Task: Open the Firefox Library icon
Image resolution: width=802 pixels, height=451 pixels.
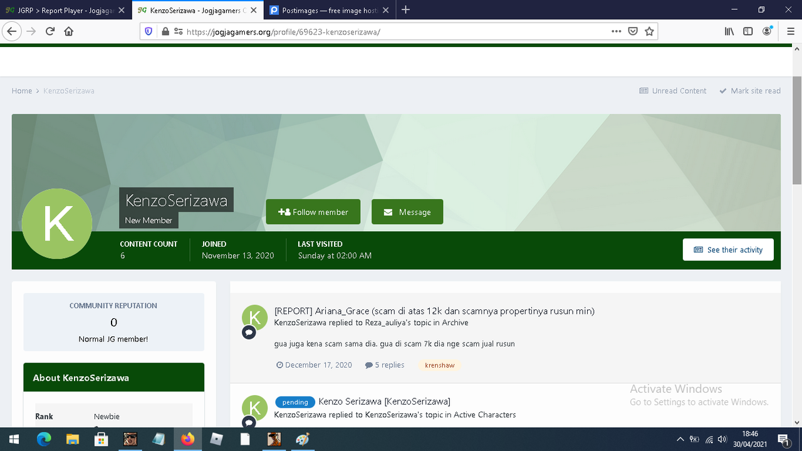Action: tap(729, 31)
